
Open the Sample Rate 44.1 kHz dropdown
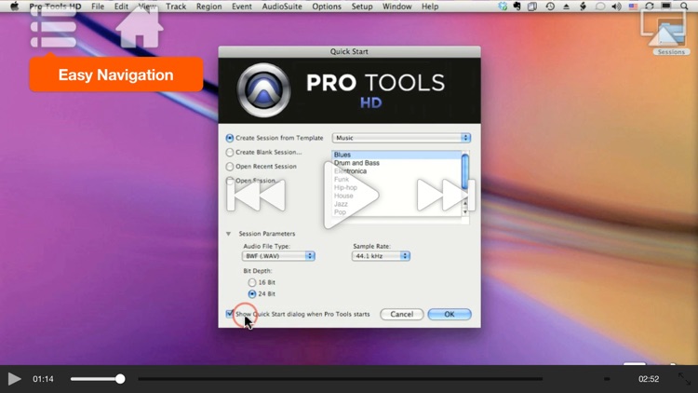(x=381, y=256)
